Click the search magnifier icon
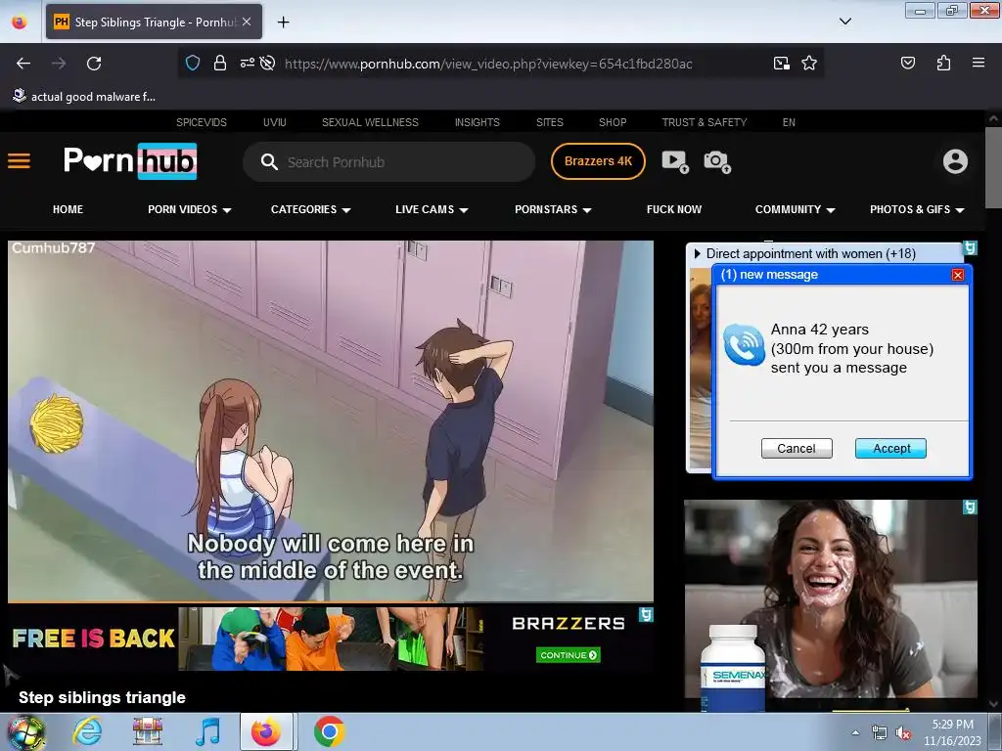 (269, 162)
